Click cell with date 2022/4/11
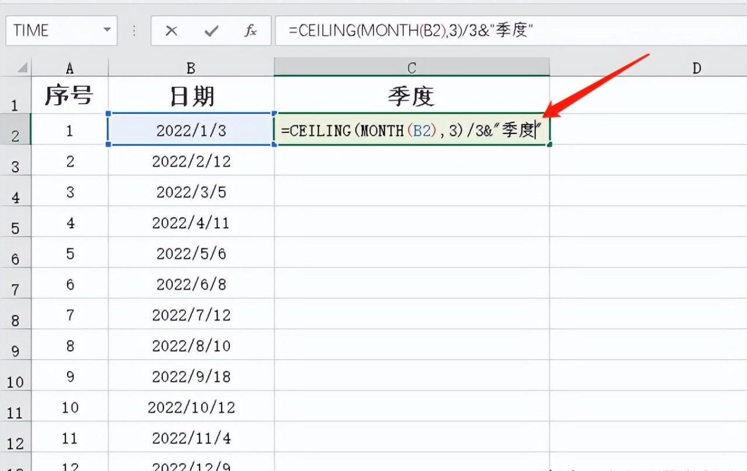This screenshot has height=471, width=747. coord(191,222)
